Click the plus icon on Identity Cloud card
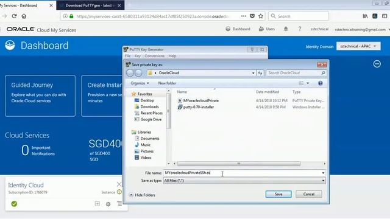Viewport: 390px width, 219px height. coord(97,204)
